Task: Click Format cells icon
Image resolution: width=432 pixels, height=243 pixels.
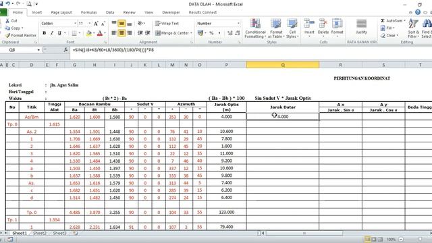Action: point(337,24)
